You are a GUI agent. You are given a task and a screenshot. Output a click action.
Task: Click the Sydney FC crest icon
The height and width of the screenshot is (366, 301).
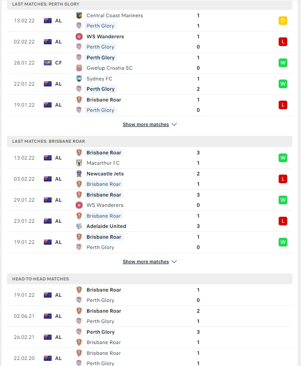click(x=79, y=79)
